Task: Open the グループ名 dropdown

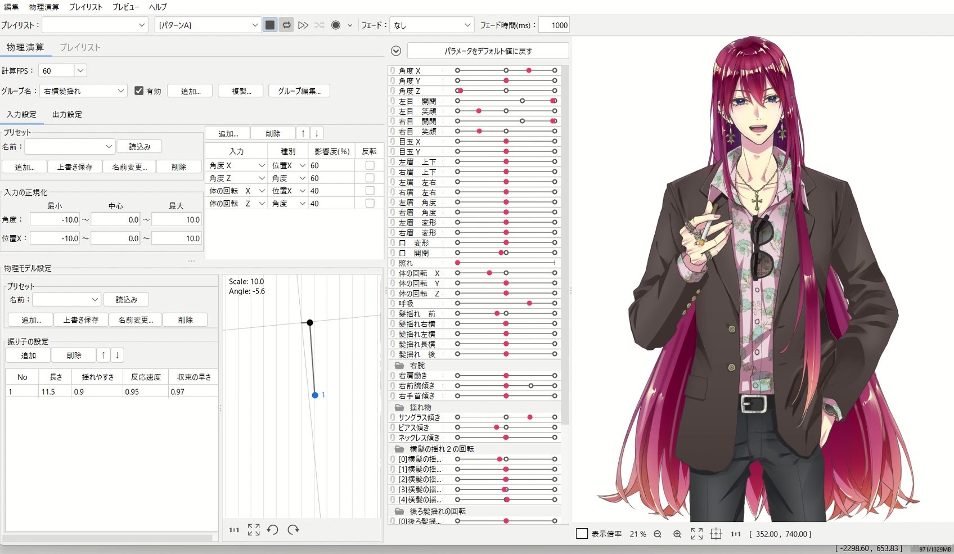Action: click(x=83, y=91)
